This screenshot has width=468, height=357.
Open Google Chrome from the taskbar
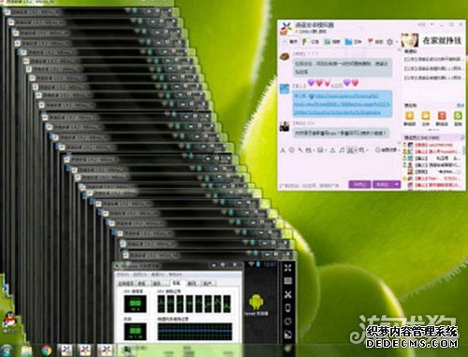[47, 350]
